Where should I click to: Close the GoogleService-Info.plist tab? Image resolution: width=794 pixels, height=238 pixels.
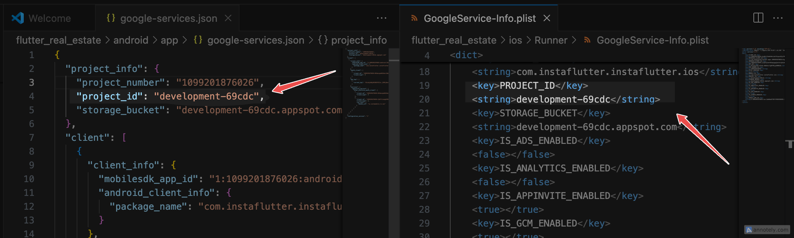[547, 18]
